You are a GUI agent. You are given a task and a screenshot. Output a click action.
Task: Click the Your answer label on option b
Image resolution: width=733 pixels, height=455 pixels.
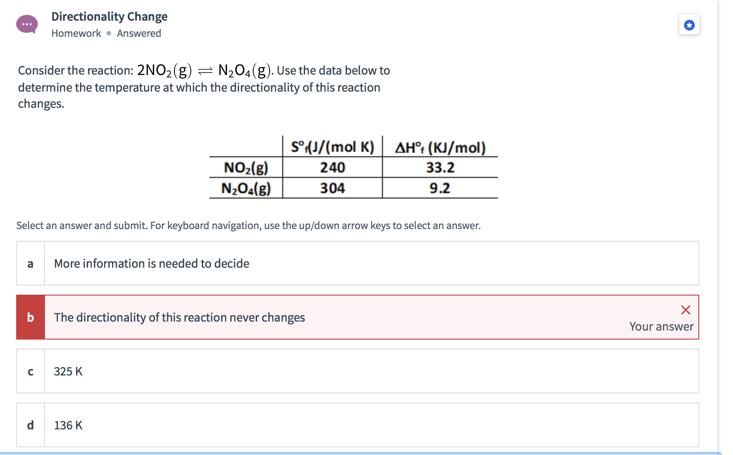point(661,327)
